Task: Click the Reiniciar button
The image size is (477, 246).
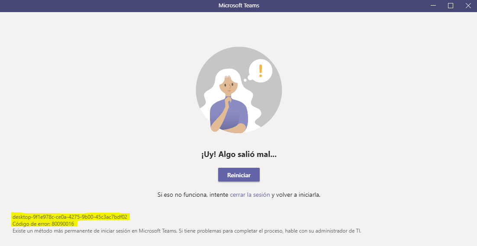Action: click(239, 175)
